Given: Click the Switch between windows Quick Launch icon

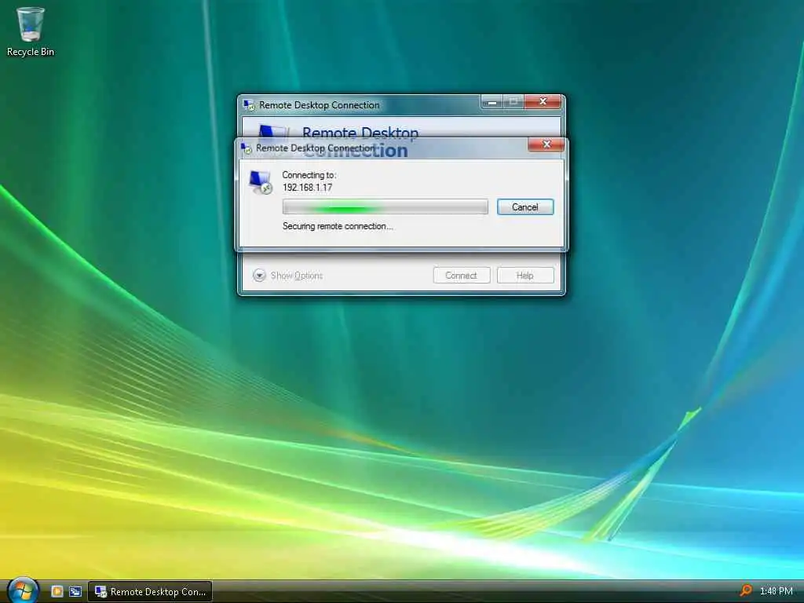Looking at the screenshot, I should pos(75,591).
